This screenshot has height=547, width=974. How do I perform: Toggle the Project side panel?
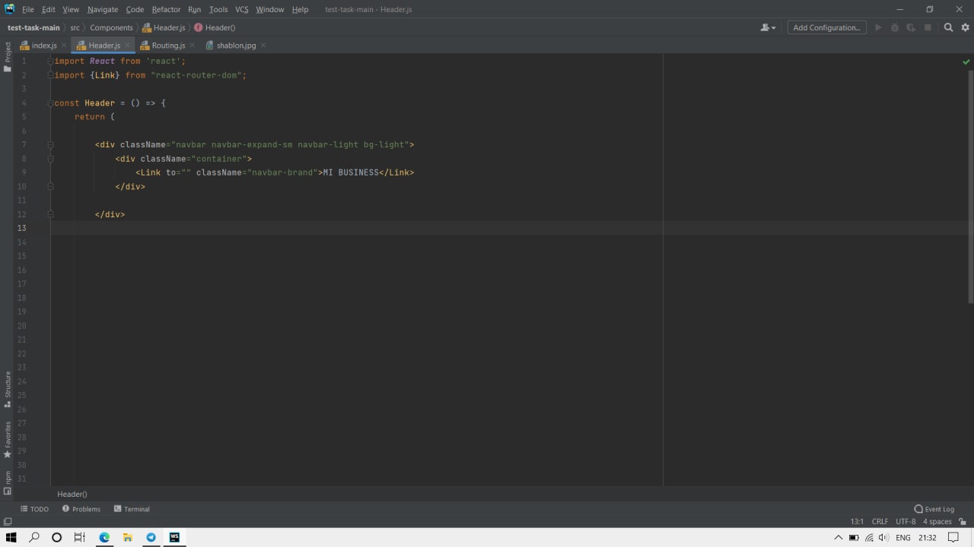[x=8, y=57]
